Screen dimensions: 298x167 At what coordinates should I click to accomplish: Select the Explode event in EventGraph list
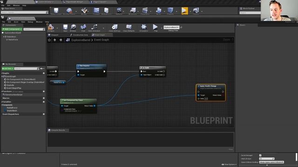10,85
